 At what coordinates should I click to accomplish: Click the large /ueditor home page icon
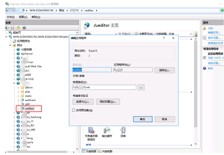tap(87, 26)
